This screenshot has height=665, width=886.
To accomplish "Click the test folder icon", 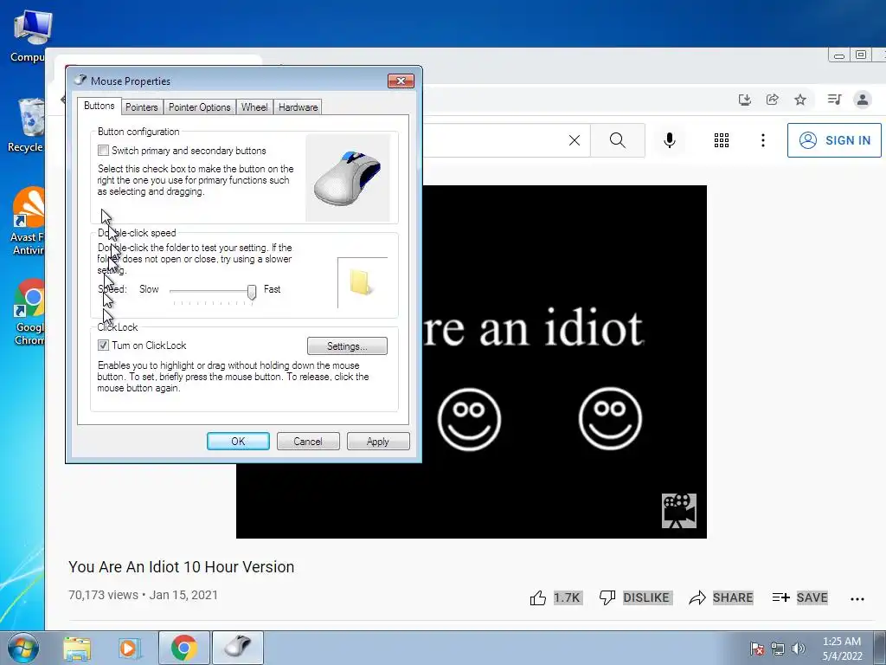I will (x=360, y=282).
